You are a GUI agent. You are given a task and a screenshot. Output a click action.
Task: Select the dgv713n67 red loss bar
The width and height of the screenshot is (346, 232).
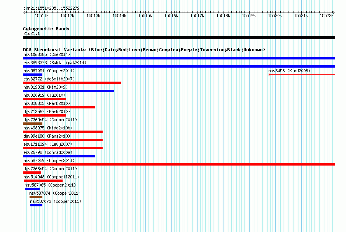[x=45, y=115]
